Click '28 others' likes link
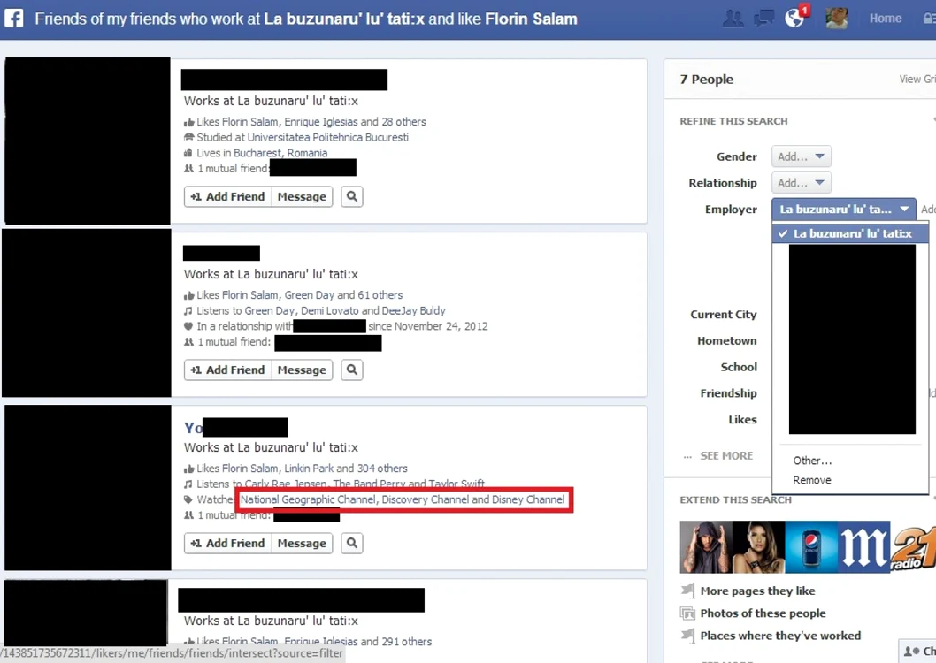The width and height of the screenshot is (936, 663). tap(403, 122)
